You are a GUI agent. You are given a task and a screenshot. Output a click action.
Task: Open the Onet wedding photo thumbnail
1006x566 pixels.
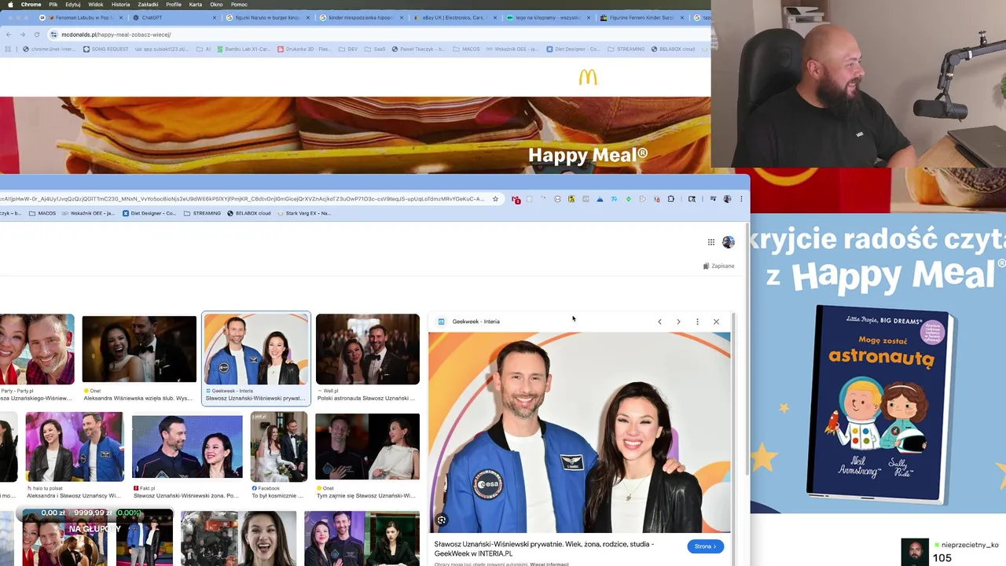pos(139,349)
